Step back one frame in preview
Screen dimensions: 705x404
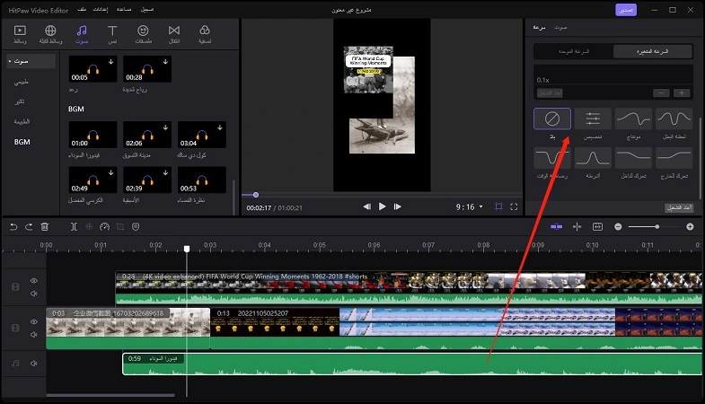pyautogui.click(x=367, y=206)
